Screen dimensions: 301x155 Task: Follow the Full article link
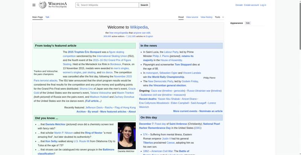tap(93, 101)
